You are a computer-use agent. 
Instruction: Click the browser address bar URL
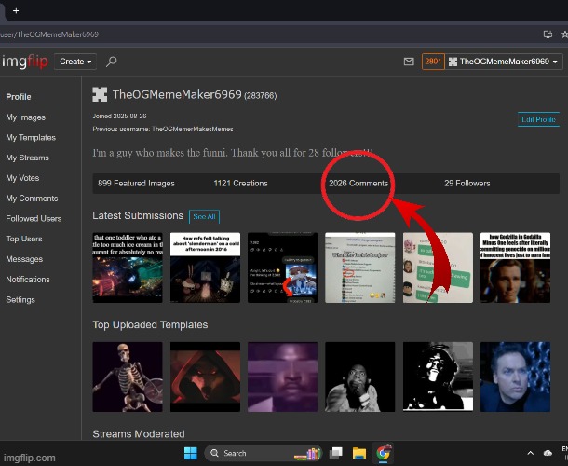[49, 34]
